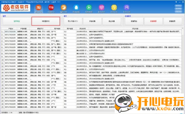This screenshot has width=185, height=114.
Task: Sort by the 评论内容 column header
Action: [135, 29]
